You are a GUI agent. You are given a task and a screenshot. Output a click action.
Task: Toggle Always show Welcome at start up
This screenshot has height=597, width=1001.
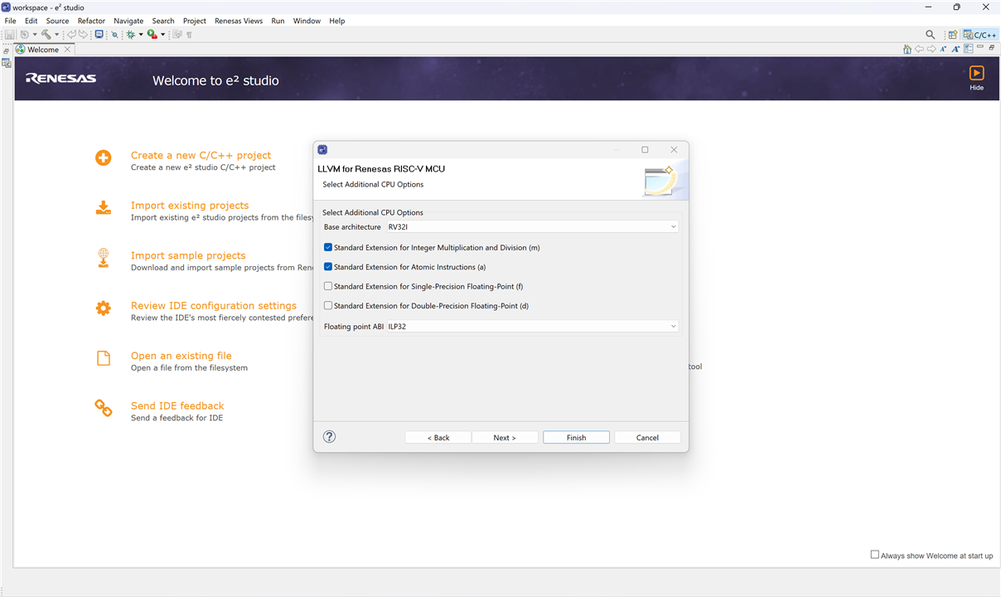click(874, 555)
